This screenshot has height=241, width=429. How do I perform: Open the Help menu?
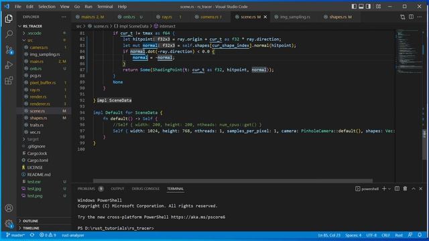tap(122, 6)
